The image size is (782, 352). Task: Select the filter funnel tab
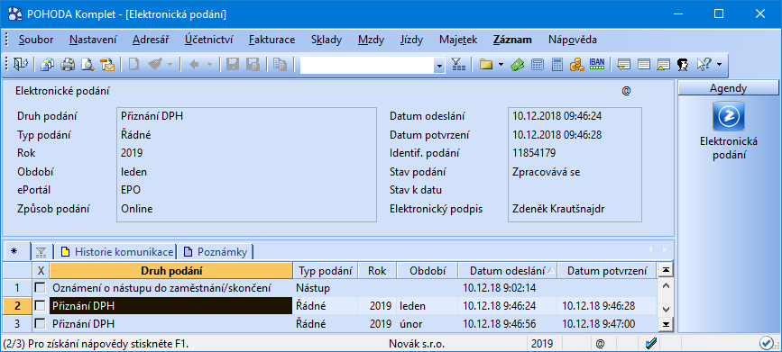(41, 252)
